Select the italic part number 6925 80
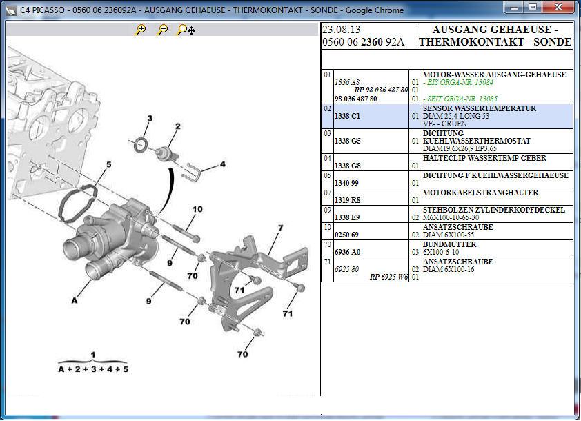581x421 pixels. (x=347, y=269)
